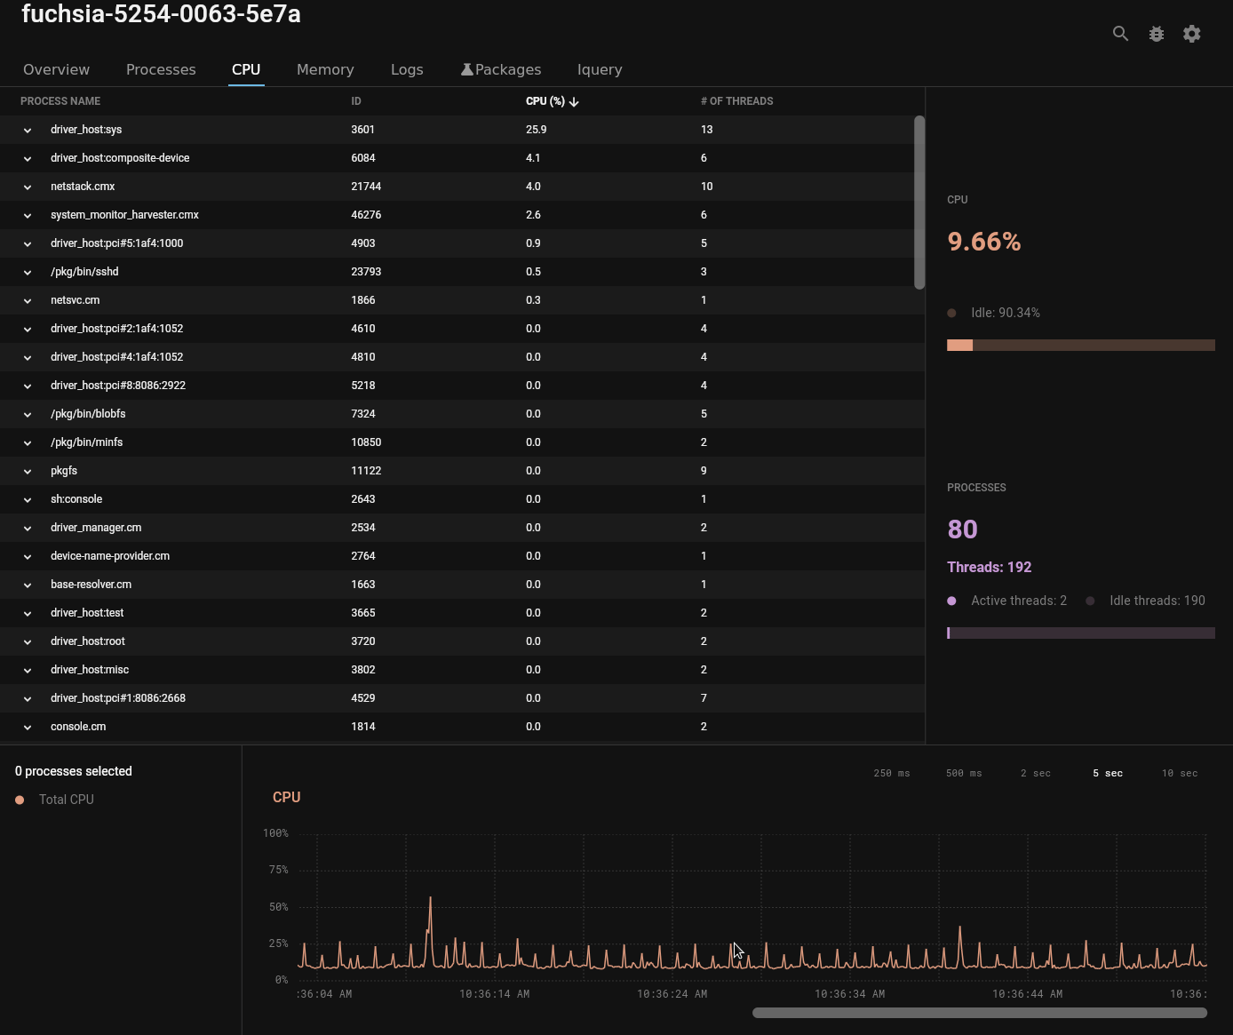This screenshot has width=1233, height=1035.
Task: Sort by # of Threads column header
Action: coord(736,101)
